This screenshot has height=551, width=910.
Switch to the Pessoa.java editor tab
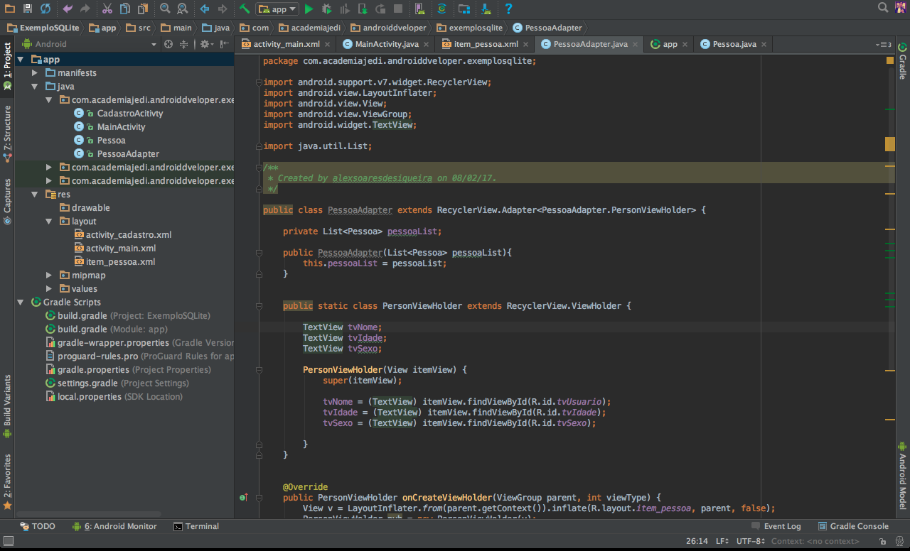(x=734, y=44)
